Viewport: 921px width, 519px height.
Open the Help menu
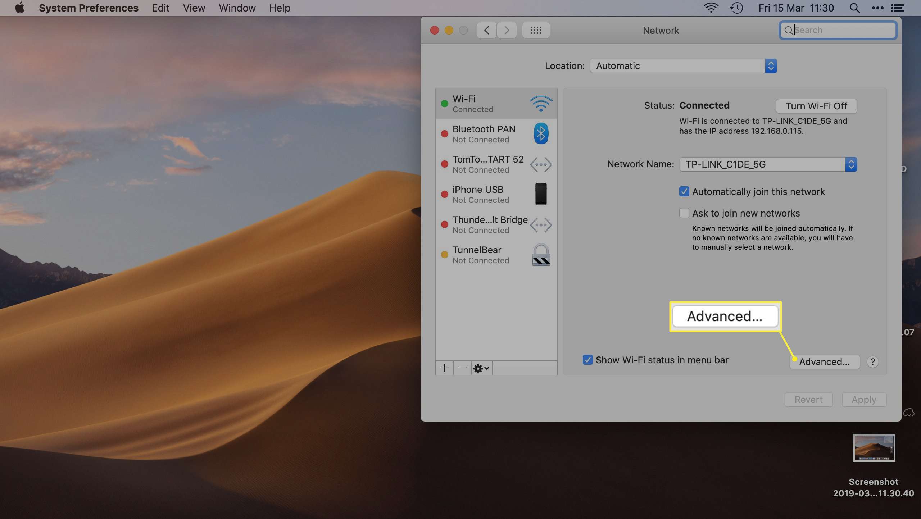click(x=280, y=8)
